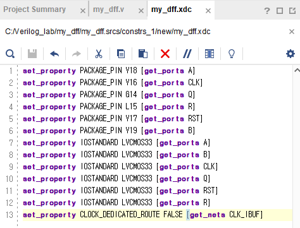Open help with the question mark icon
This screenshot has width=300, height=228.
pos(267,11)
